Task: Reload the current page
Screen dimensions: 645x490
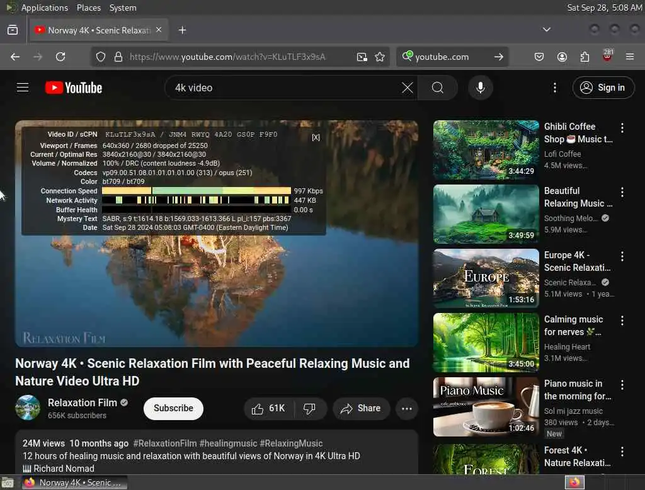Action: (60, 57)
